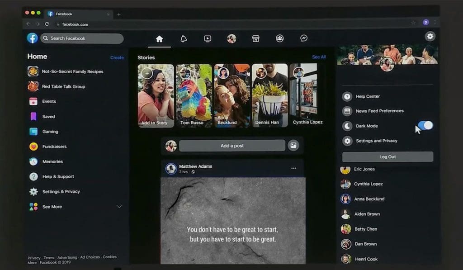The height and width of the screenshot is (270, 463).
Task: Click the settings gear at top right
Action: [430, 36]
